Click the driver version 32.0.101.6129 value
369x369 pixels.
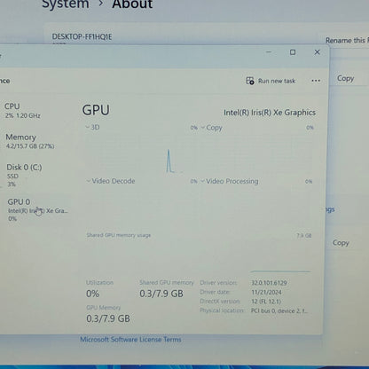pyautogui.click(x=269, y=283)
